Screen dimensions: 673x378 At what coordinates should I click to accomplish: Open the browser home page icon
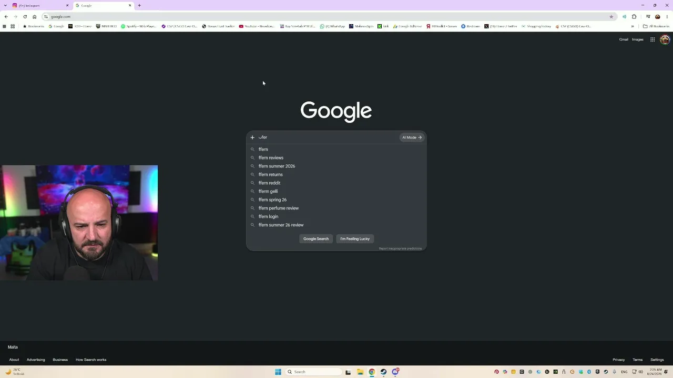pyautogui.click(x=35, y=17)
